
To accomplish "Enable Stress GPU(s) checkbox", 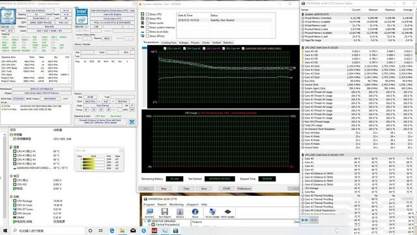I will pyautogui.click(x=147, y=36).
